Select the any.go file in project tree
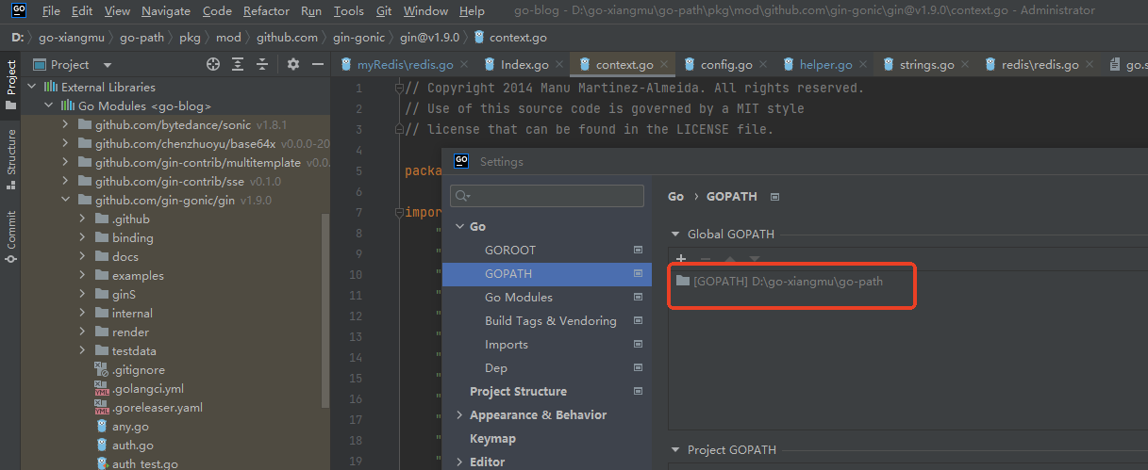 [130, 427]
